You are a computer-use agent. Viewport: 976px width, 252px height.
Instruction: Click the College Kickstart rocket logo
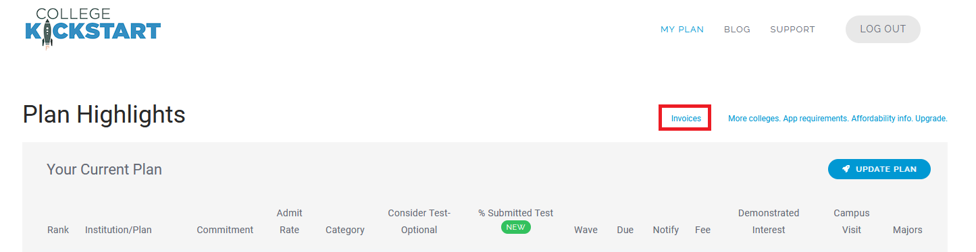pos(93,28)
